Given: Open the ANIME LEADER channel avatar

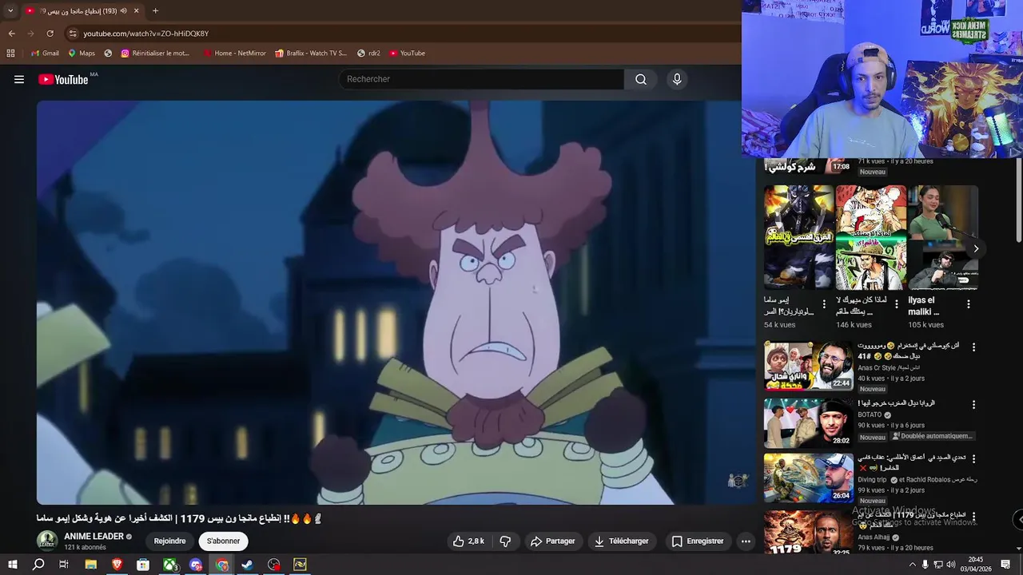Looking at the screenshot, I should coord(47,541).
